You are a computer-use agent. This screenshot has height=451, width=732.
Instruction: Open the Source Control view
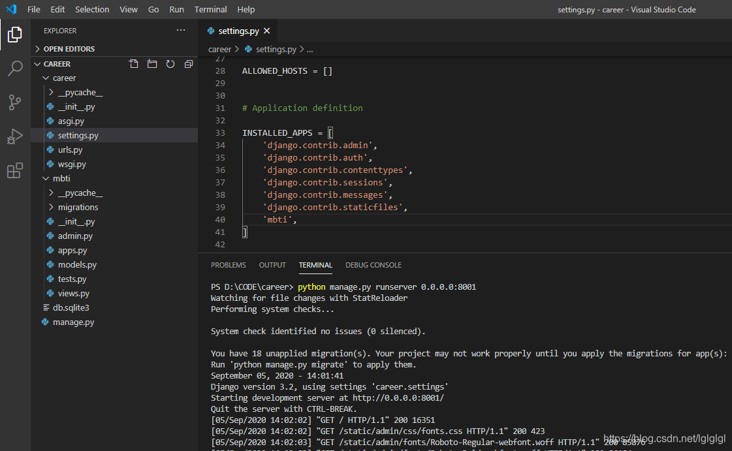click(x=15, y=102)
